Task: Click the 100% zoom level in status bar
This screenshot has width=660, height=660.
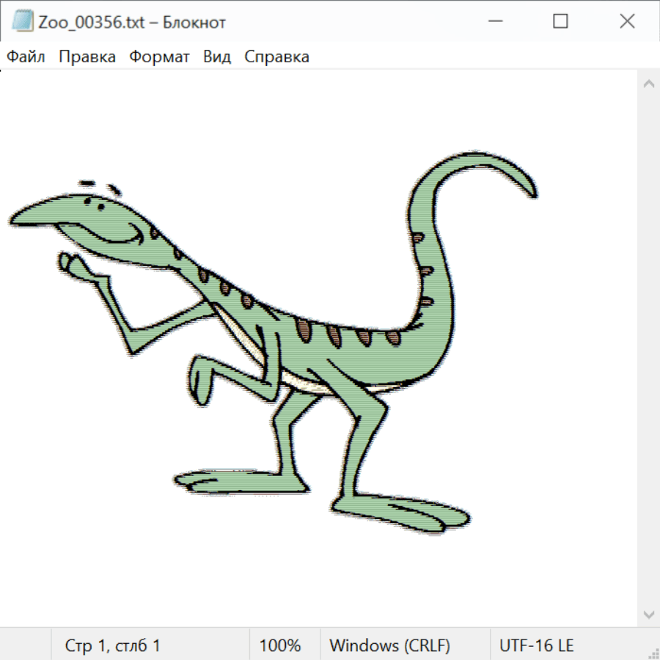Action: (280, 646)
